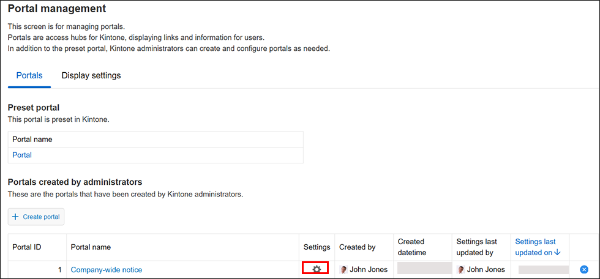The width and height of the screenshot is (600, 279).
Task: Open settings gear for Company-wide notice portal
Action: click(316, 269)
